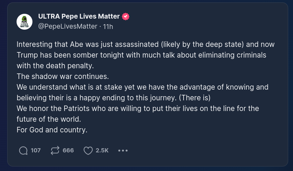Click the line starting "We understand what is"
This screenshot has width=293, height=171.
pos(142,87)
